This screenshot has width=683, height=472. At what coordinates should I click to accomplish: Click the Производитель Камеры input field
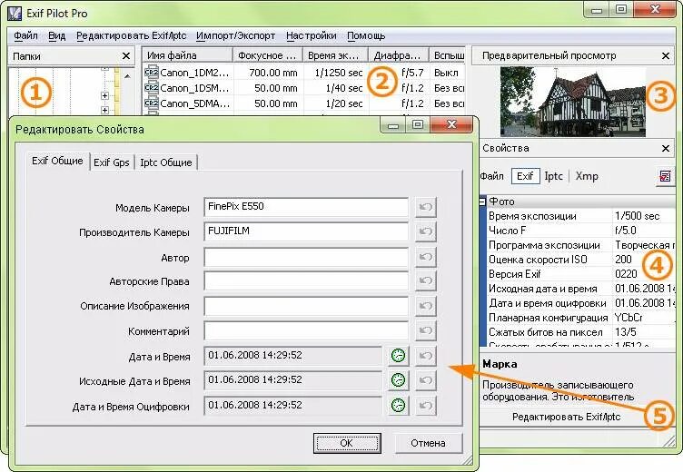click(x=306, y=231)
